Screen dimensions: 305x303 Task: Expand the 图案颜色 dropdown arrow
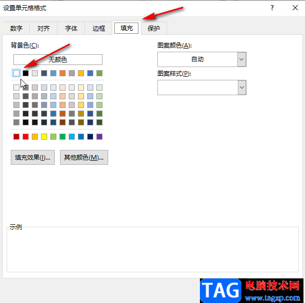pos(241,59)
